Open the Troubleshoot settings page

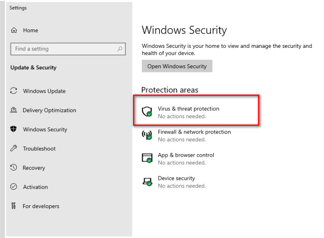point(39,149)
